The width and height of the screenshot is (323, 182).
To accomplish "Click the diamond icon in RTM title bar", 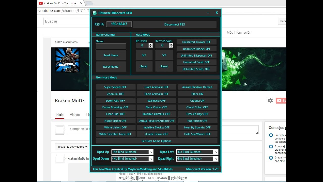I will pos(95,13).
